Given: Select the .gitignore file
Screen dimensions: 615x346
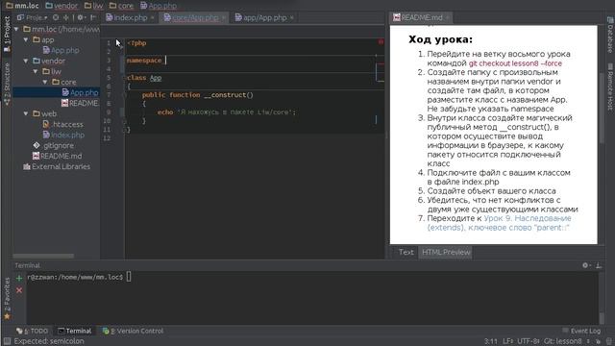Looking at the screenshot, I should [54, 145].
